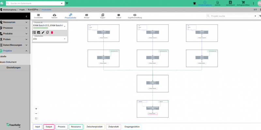Toggle the Ressource legend filter

[76, 127]
